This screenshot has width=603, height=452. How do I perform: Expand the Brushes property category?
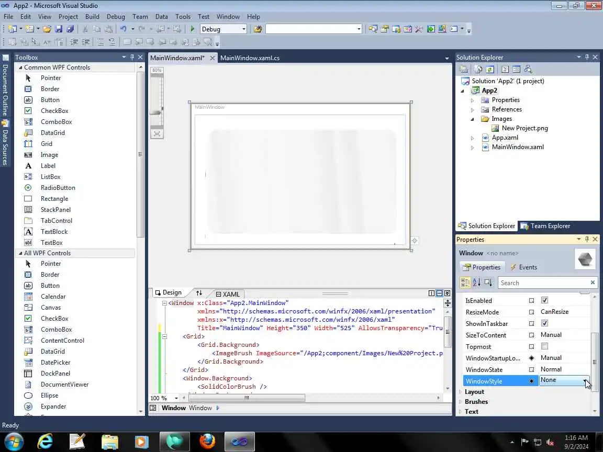tap(460, 402)
